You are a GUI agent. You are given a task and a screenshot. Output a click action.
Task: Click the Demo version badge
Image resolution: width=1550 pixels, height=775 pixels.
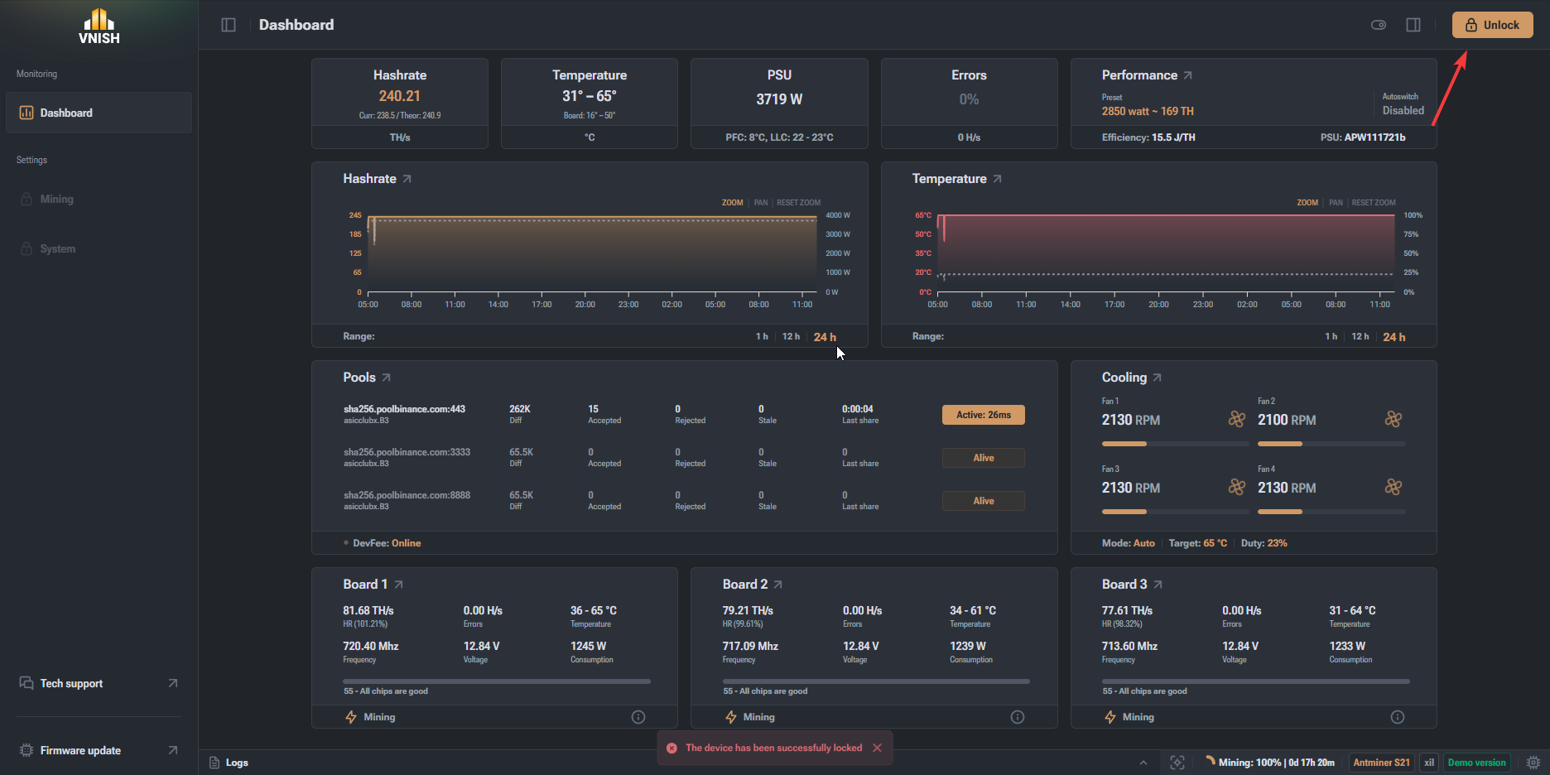pyautogui.click(x=1476, y=763)
